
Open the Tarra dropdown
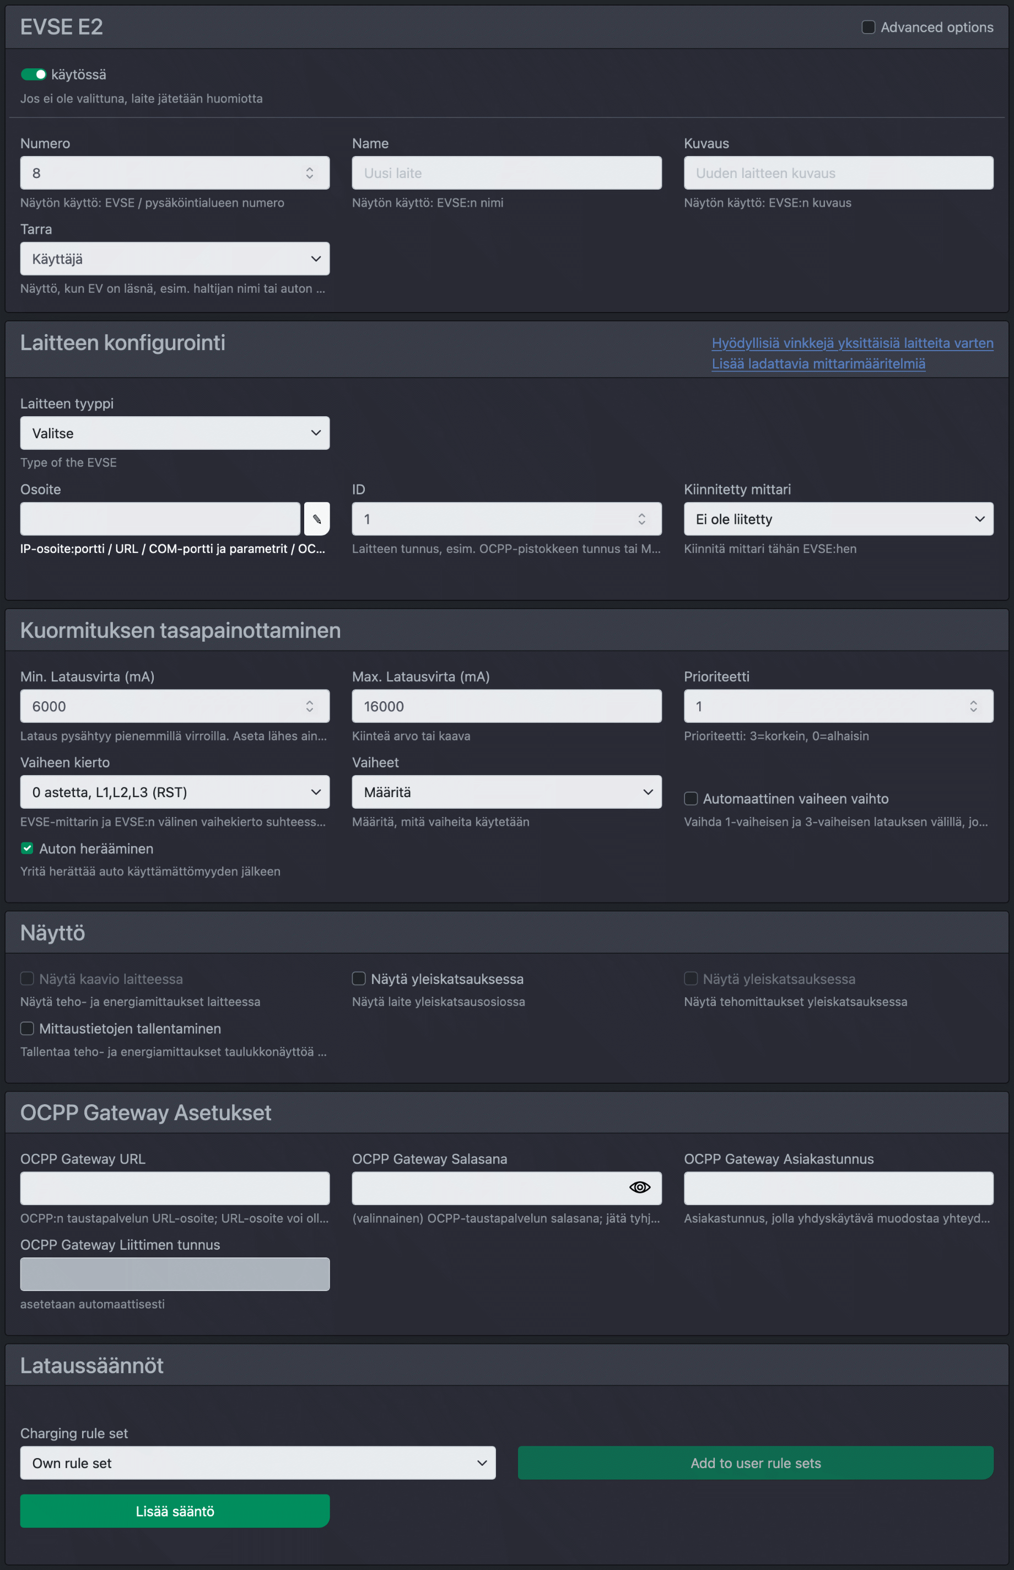point(175,259)
